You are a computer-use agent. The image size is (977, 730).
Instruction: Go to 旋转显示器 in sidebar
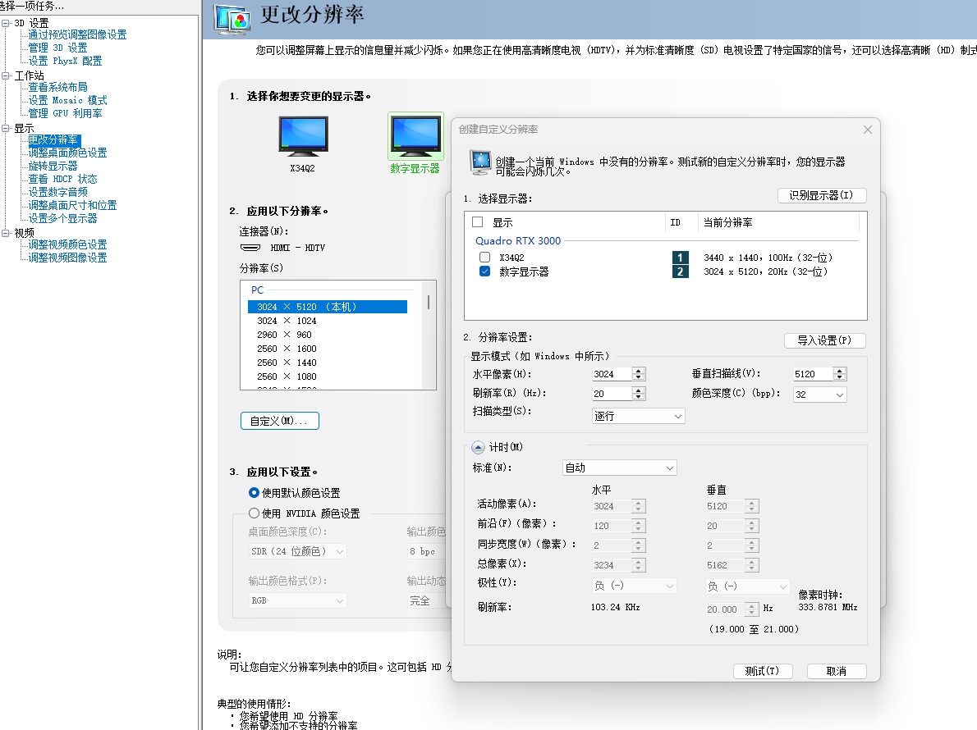point(53,166)
